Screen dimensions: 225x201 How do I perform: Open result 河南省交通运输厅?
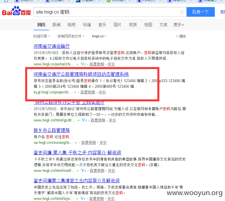point(52,46)
